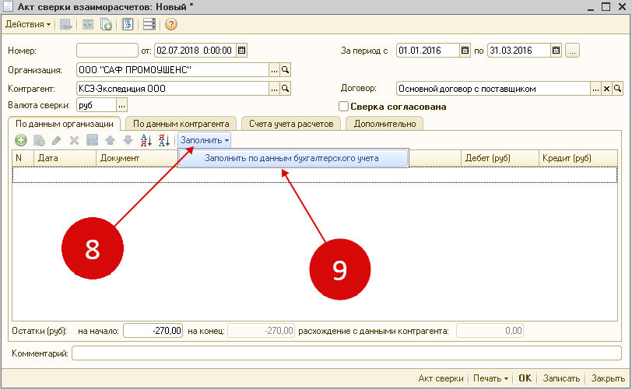Expand the Заполнить dropdown button
Image resolution: width=632 pixels, height=390 pixels.
click(x=205, y=140)
